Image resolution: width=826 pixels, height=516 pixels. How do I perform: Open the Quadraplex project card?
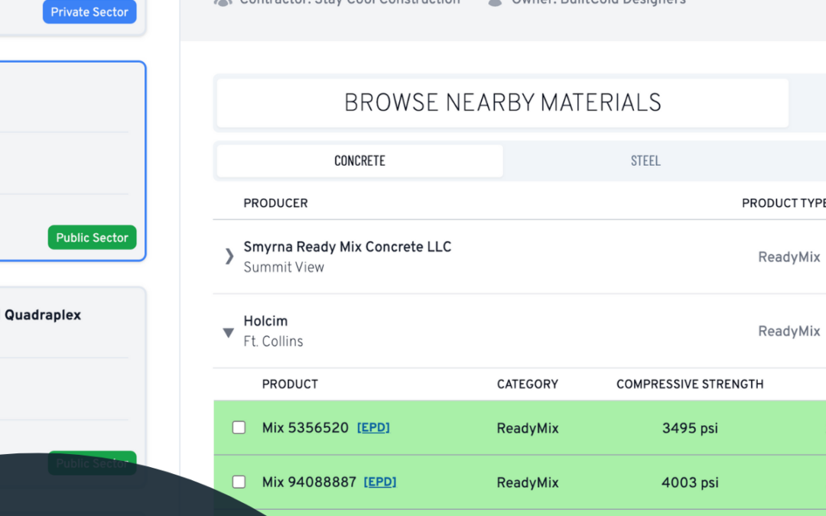73,387
